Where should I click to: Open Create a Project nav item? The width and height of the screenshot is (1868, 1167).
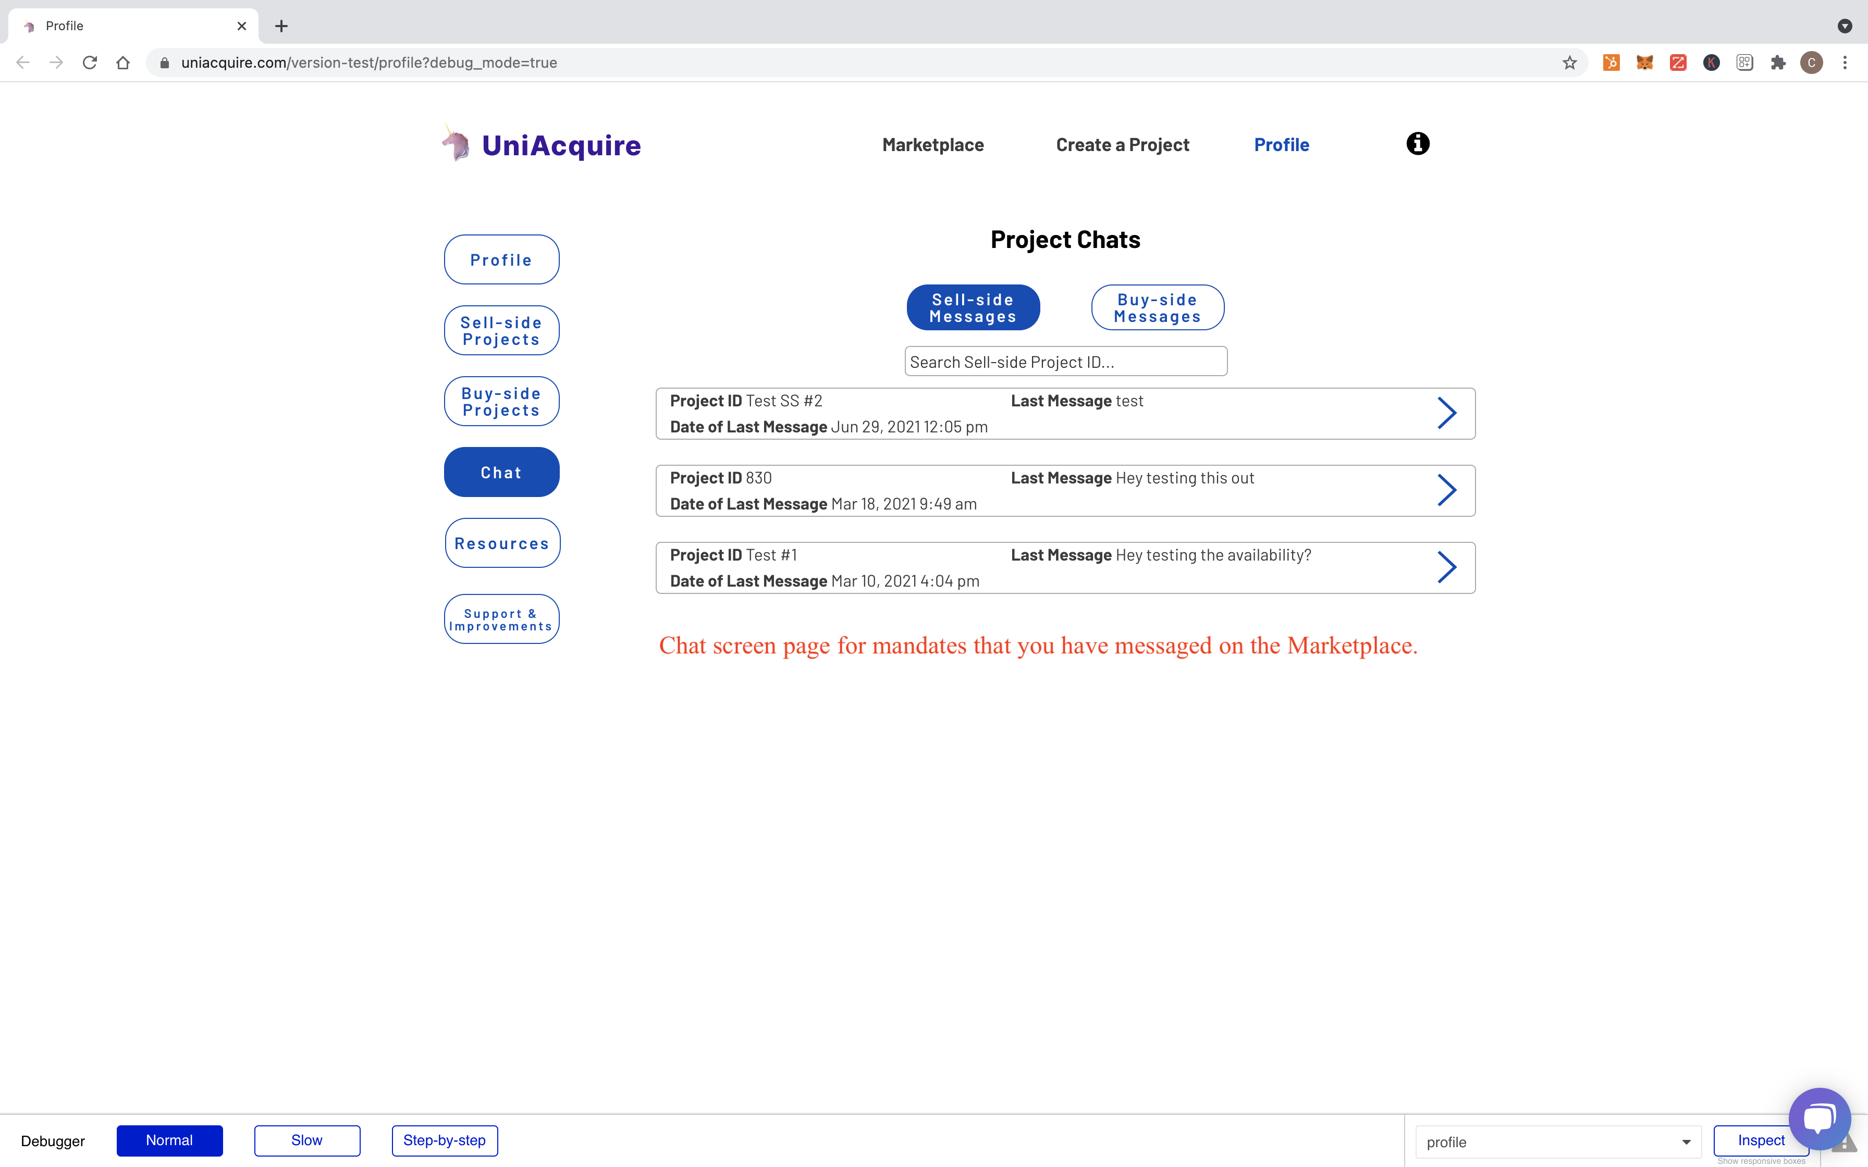click(1122, 145)
